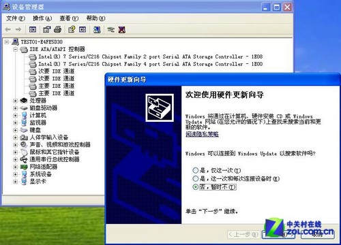341x245 pixels.
Task: Click the 键盘 keyboard icon
Action: 24,130
